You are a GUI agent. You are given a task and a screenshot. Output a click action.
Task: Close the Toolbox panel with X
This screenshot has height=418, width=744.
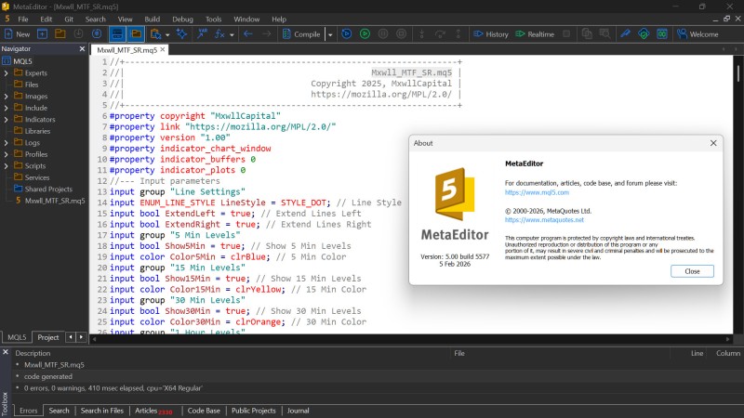pyautogui.click(x=6, y=352)
